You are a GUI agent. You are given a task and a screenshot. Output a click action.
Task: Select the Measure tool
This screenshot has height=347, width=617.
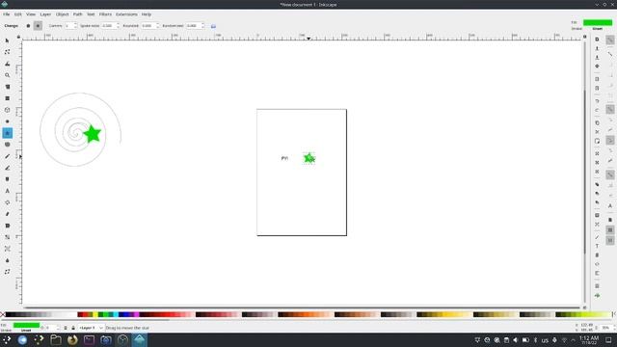coord(7,87)
